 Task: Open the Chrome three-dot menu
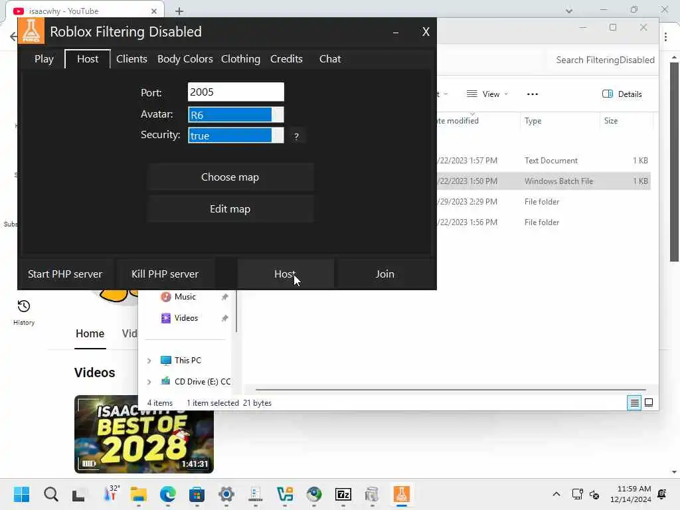pos(665,37)
